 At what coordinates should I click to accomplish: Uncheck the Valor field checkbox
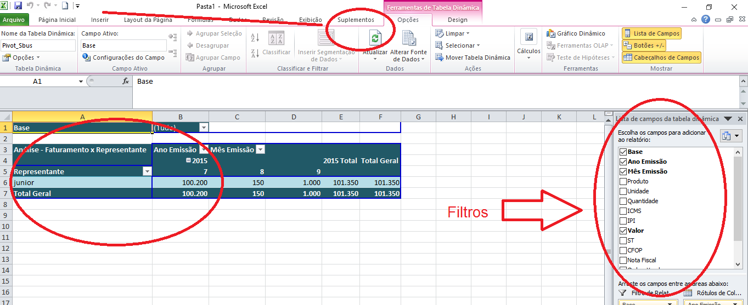[622, 231]
